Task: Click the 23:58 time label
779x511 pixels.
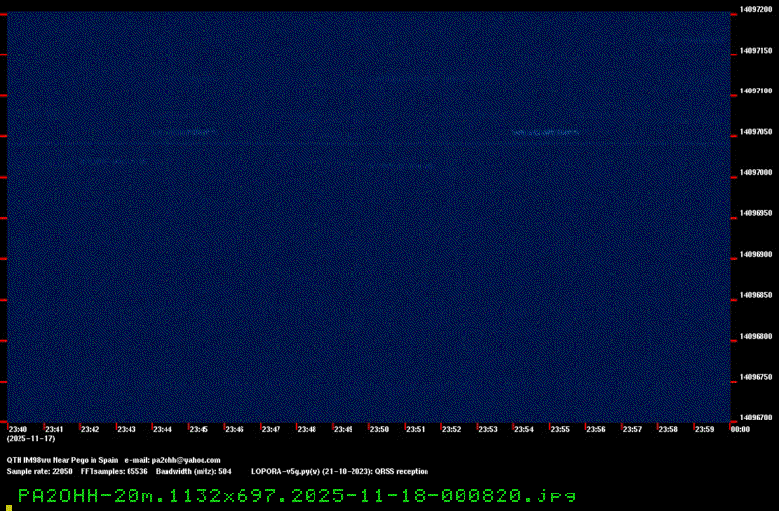Action: pos(668,429)
